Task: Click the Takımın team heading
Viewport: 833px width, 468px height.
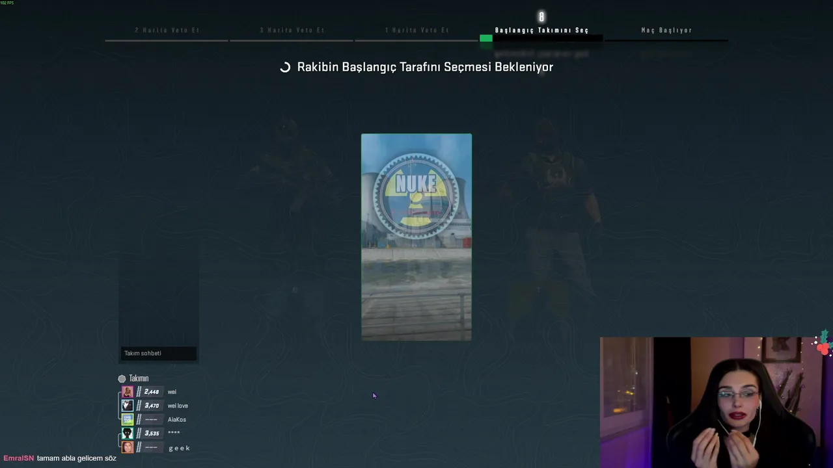Action: tap(139, 378)
